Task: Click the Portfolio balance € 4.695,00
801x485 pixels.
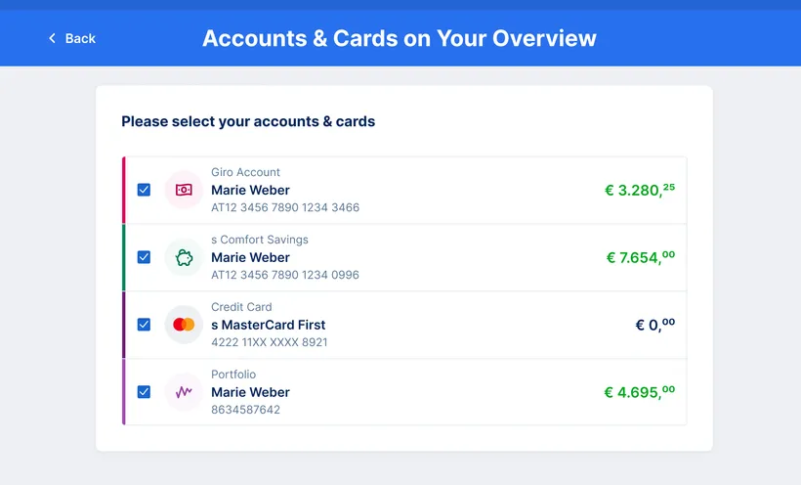Action: point(639,392)
